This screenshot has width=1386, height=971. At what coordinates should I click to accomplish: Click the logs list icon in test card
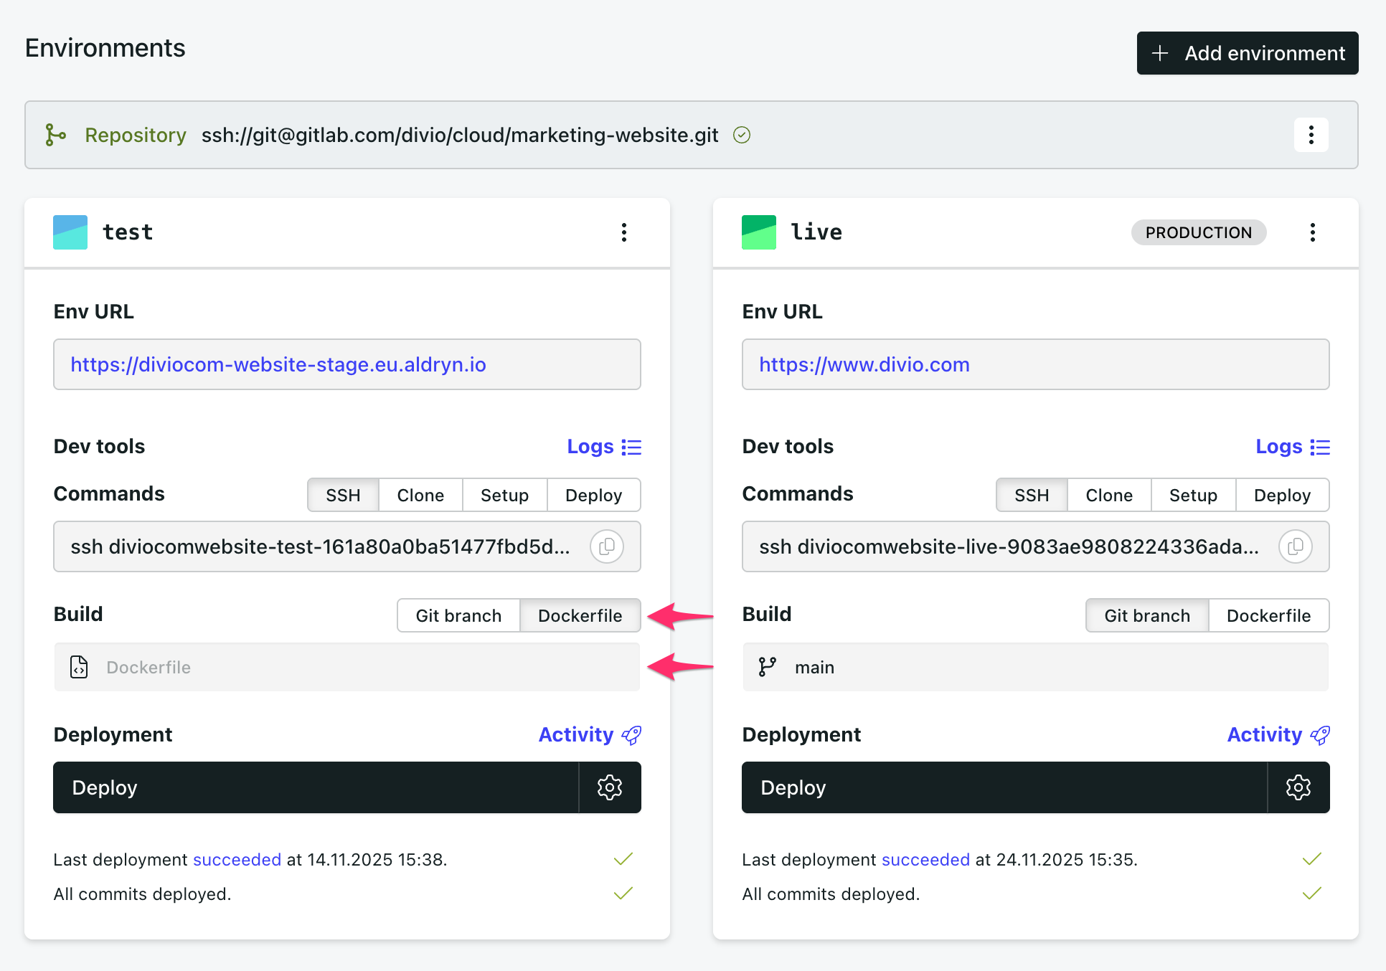coord(631,447)
